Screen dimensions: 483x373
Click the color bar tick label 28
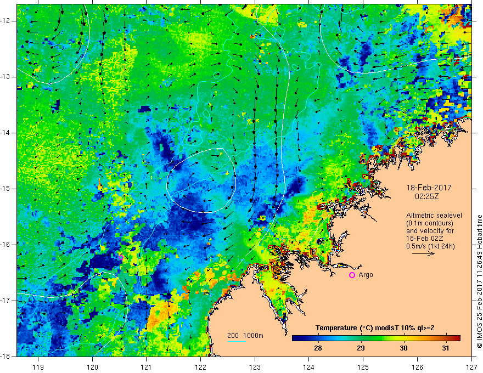[x=318, y=348]
